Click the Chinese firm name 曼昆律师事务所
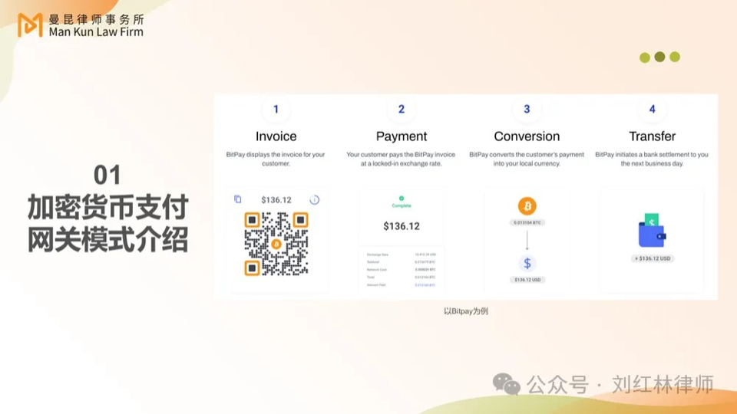 [x=97, y=19]
